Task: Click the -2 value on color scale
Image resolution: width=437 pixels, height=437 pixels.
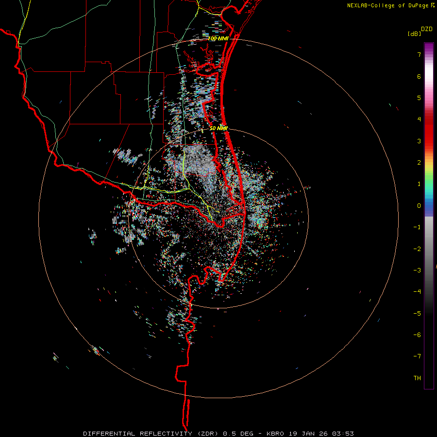Action: pos(417,249)
